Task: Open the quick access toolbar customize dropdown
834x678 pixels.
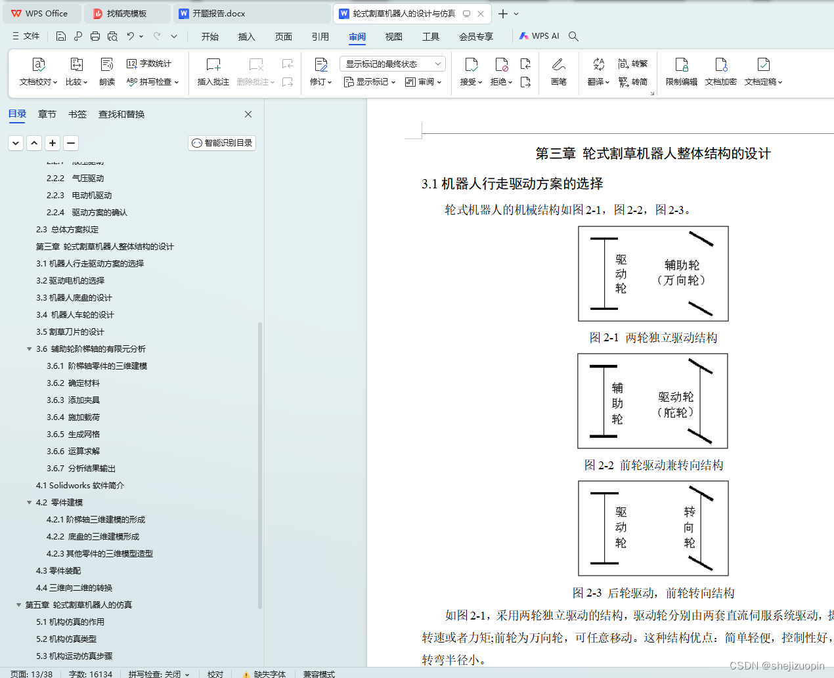Action: coord(174,36)
